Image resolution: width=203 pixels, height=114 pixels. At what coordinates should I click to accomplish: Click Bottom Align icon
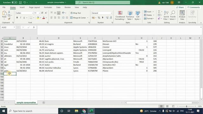click(59, 13)
